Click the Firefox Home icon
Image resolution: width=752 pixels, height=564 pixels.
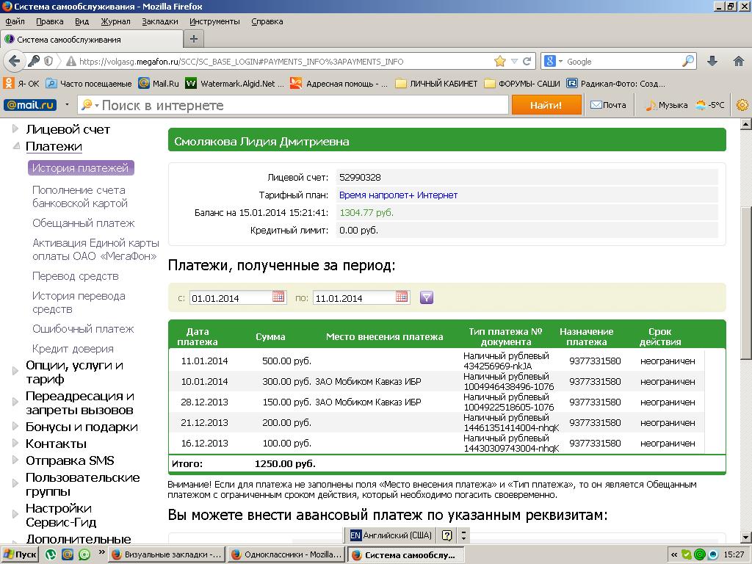(x=738, y=62)
